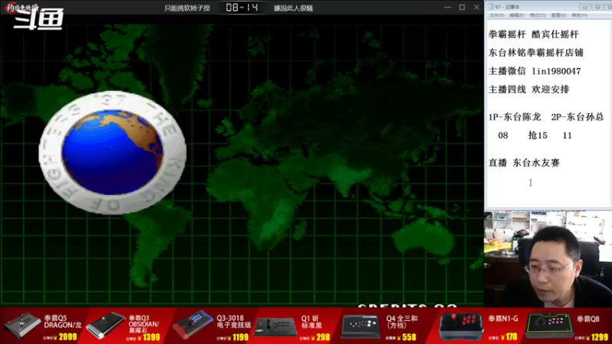Click the 拳霸N1-G product name
612x344 pixels.
pyautogui.click(x=503, y=319)
